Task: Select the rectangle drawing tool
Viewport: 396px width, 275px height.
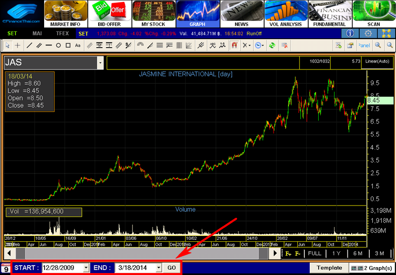Action: [x=68, y=46]
